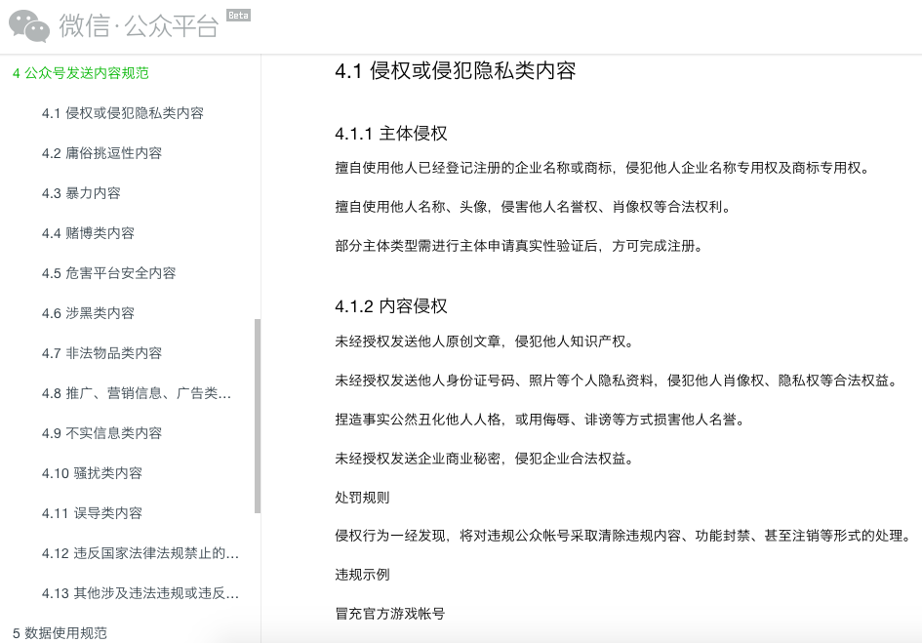Image resolution: width=922 pixels, height=643 pixels.
Task: Click the line about 擅自使用他人名称、头像
Action: tap(533, 207)
